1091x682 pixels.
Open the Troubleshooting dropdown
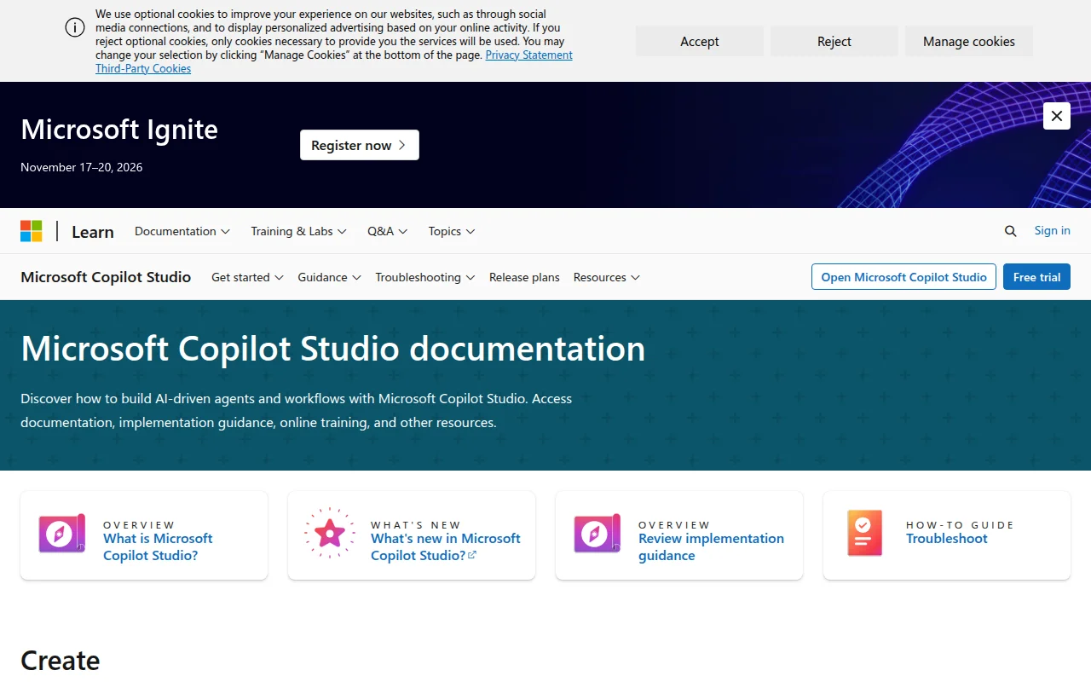click(425, 277)
